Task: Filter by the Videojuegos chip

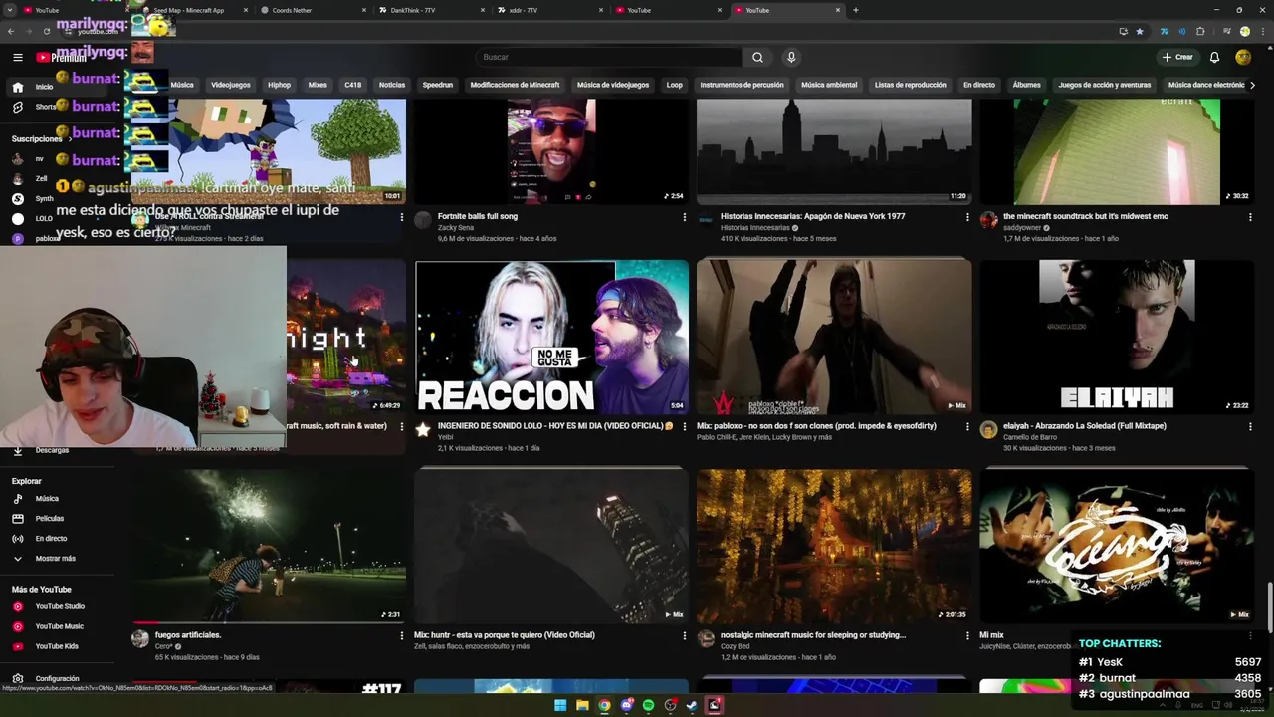Action: [231, 85]
